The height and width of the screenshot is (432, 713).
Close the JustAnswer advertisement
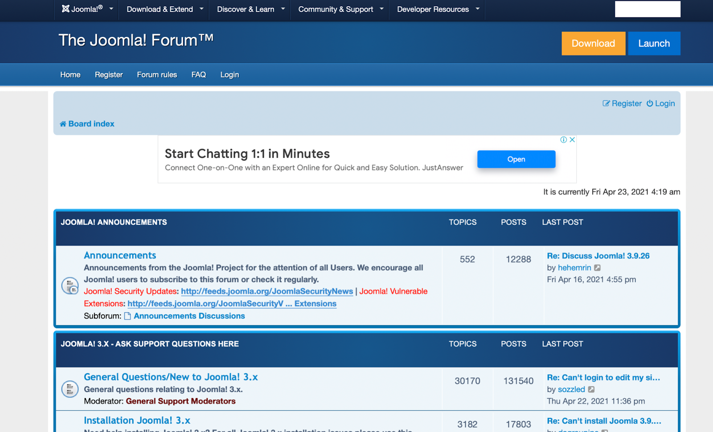coord(572,140)
